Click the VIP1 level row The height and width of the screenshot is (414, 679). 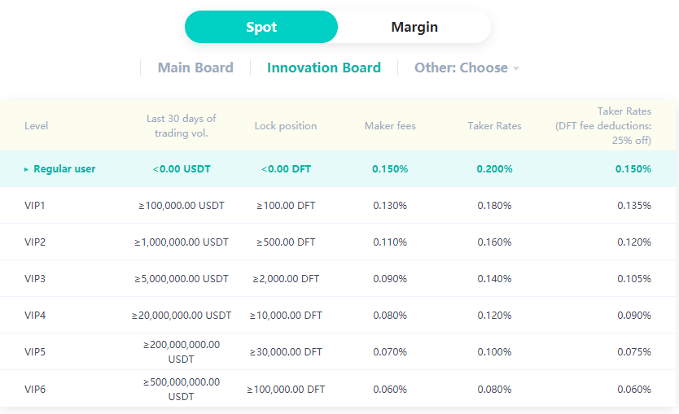click(35, 206)
